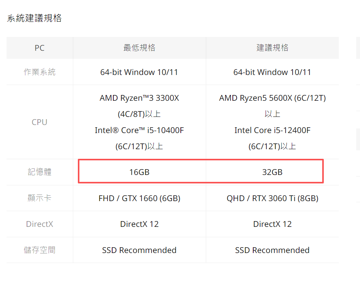Click the 系統建議規格 heading

click(x=34, y=18)
